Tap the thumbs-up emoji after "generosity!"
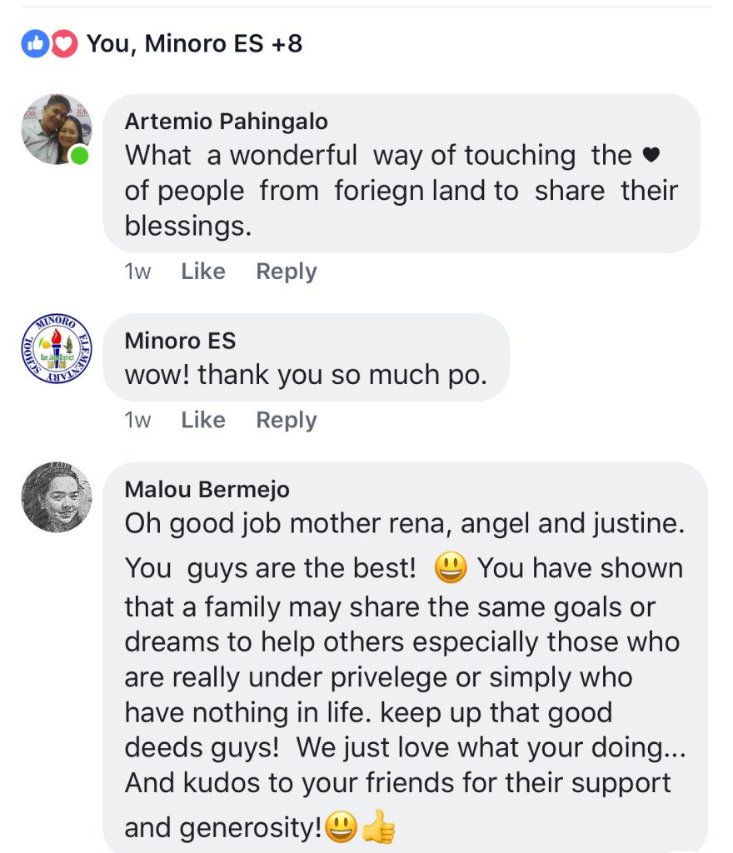The height and width of the screenshot is (853, 733). (x=379, y=828)
